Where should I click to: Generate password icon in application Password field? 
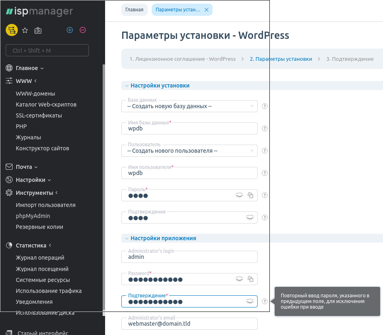(x=250, y=279)
